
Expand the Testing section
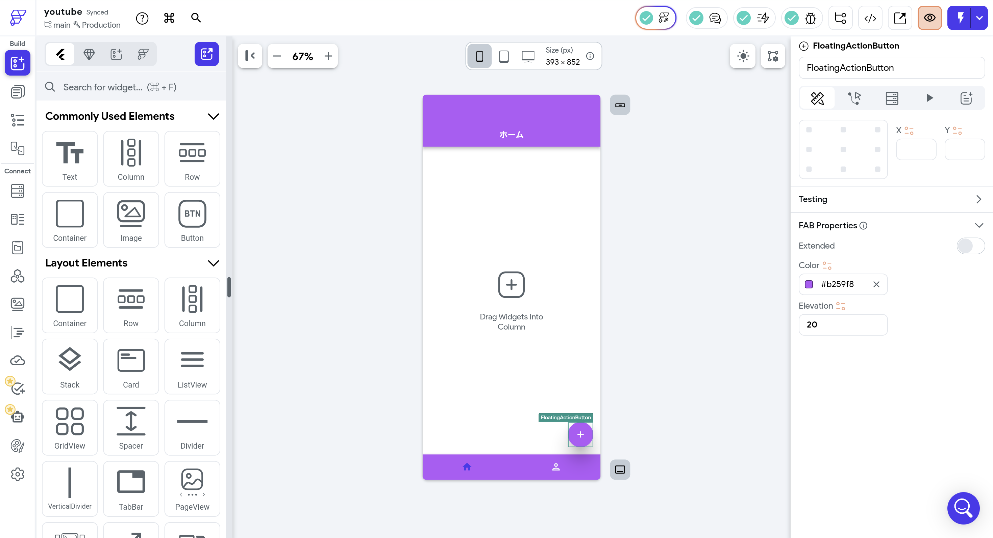coord(978,199)
